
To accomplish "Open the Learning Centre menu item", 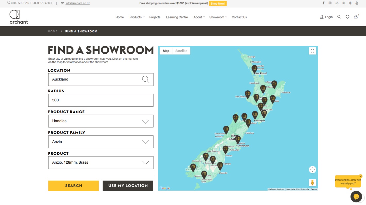I will coord(177,17).
